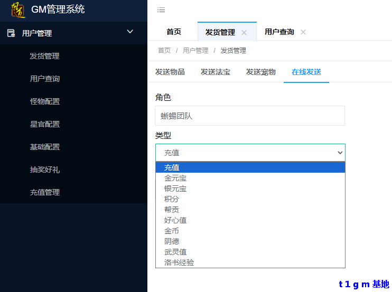Switch to the 发送物品 tab
Viewport: 392px width, 292px height.
click(x=170, y=72)
